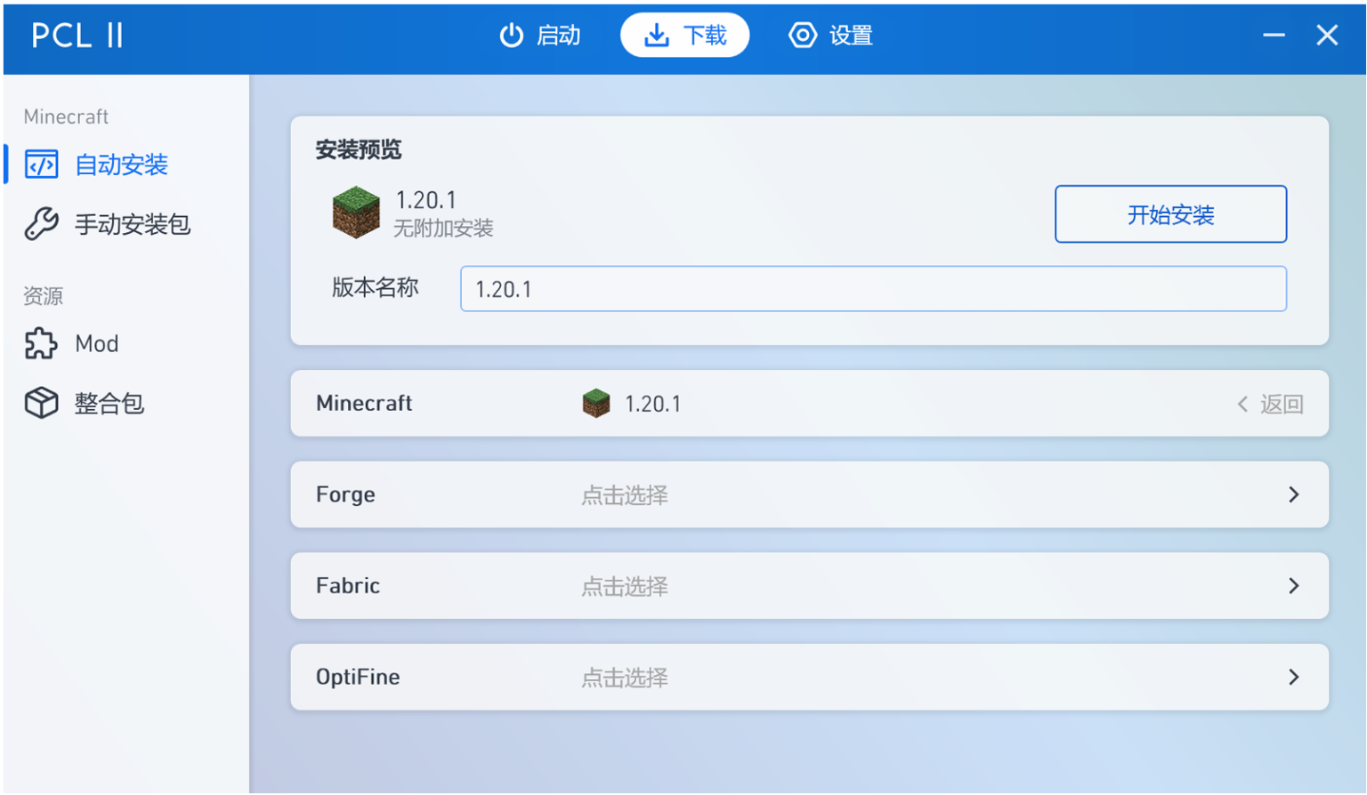1367x795 pixels.
Task: Click the 整合包 box icon
Action: click(x=40, y=402)
